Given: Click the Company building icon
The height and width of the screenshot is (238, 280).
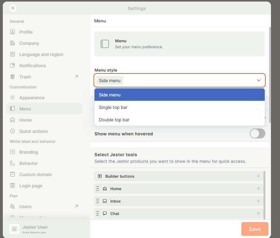Looking at the screenshot, I should click(x=12, y=43).
